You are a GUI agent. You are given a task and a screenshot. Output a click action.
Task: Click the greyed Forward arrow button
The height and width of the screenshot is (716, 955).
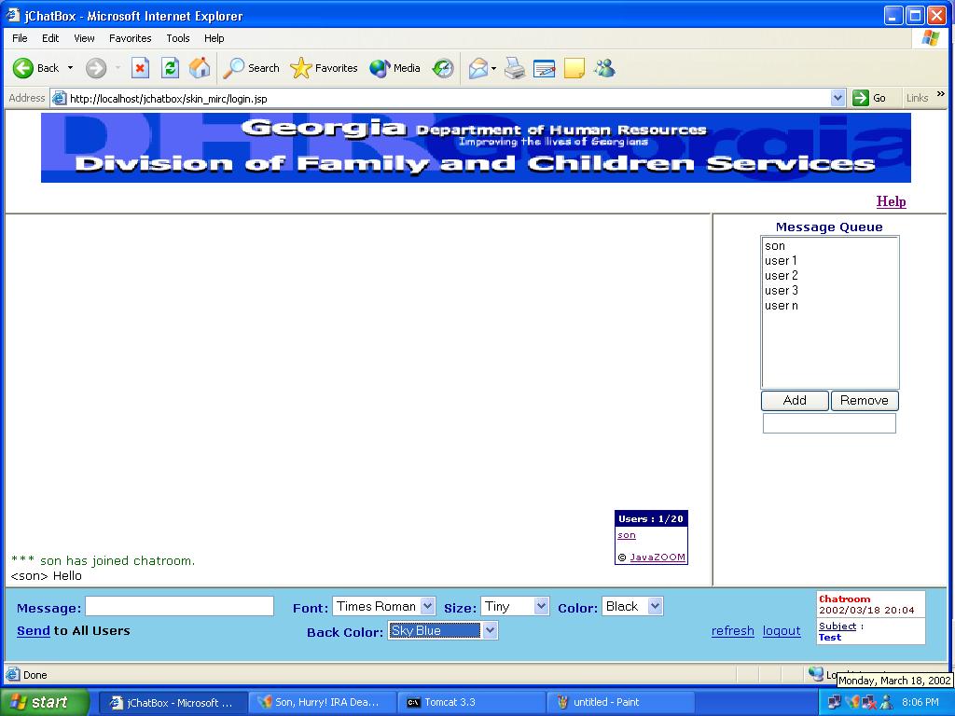click(x=96, y=68)
